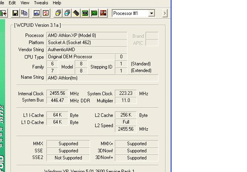247x172 pixels.
Task: Click the green PCI card icon
Action: click(x=94, y=13)
